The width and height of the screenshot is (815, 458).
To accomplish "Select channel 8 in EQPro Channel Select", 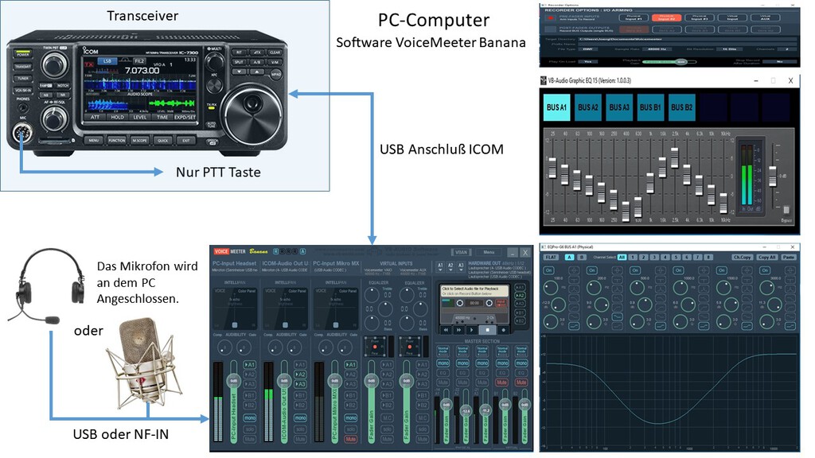I will pos(708,257).
